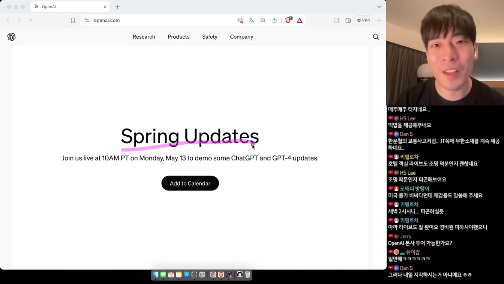Open Brave Rewards triangle icon
Viewport: 504px width, 284px height.
[299, 20]
